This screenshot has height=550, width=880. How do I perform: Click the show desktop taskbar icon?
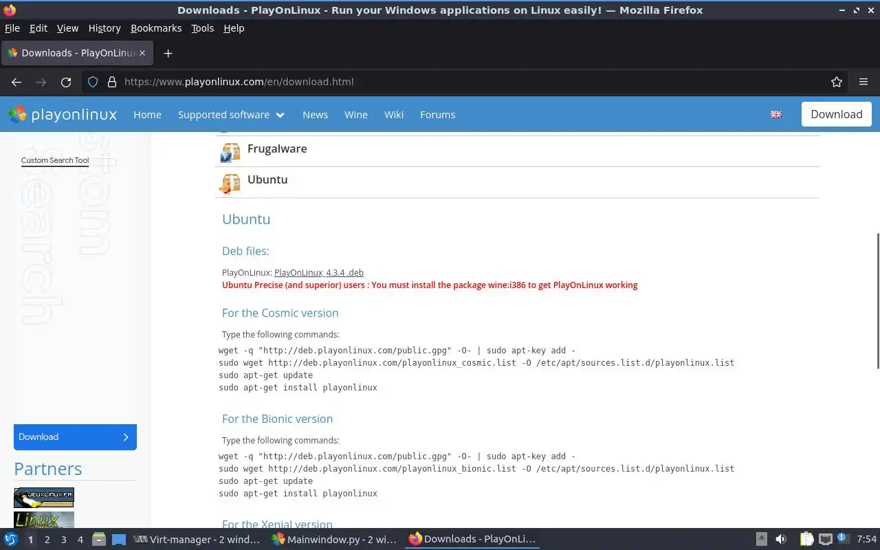(x=119, y=540)
